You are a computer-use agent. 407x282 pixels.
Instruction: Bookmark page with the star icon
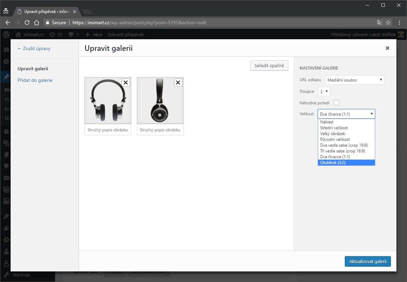tap(388, 23)
